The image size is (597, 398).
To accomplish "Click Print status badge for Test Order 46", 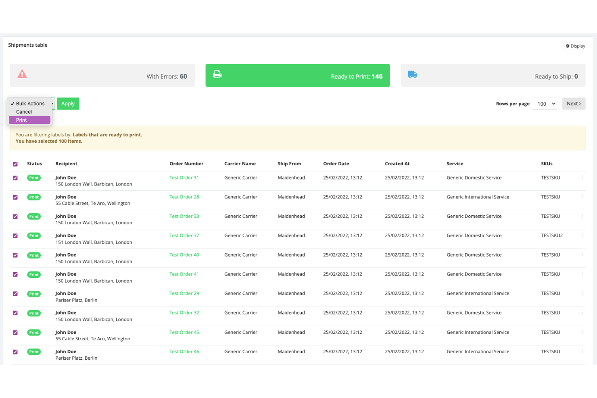I will (x=34, y=352).
